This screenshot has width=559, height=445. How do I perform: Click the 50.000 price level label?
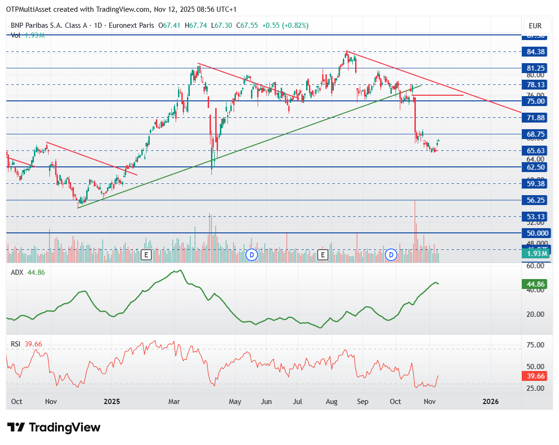(536, 233)
